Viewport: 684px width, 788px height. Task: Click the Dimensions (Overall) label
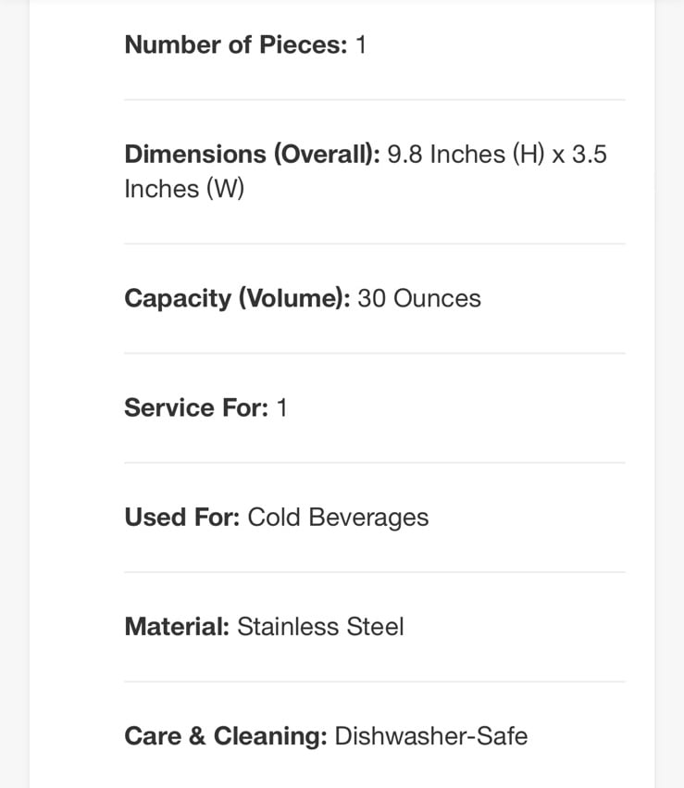(x=253, y=155)
